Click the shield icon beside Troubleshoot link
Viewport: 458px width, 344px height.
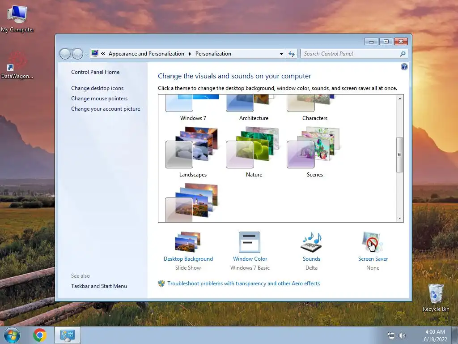tap(161, 284)
